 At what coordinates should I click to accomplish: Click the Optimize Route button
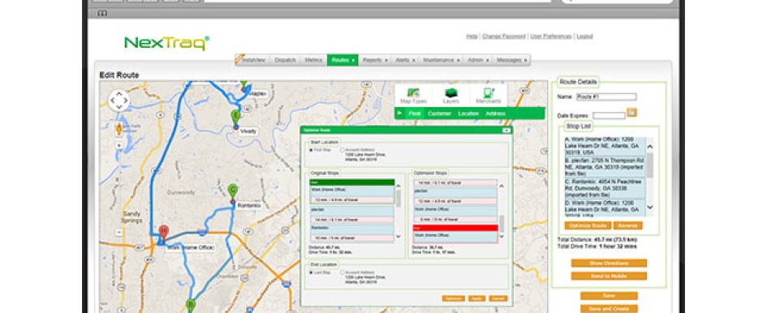coord(588,225)
